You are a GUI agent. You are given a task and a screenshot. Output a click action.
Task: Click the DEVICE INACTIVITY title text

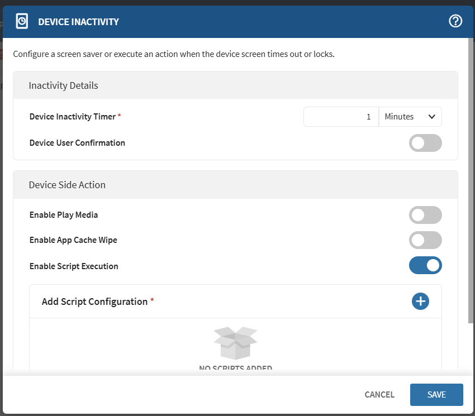coord(78,22)
